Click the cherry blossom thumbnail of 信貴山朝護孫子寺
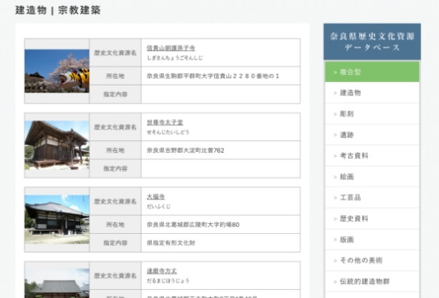439x298 pixels. pyautogui.click(x=57, y=71)
